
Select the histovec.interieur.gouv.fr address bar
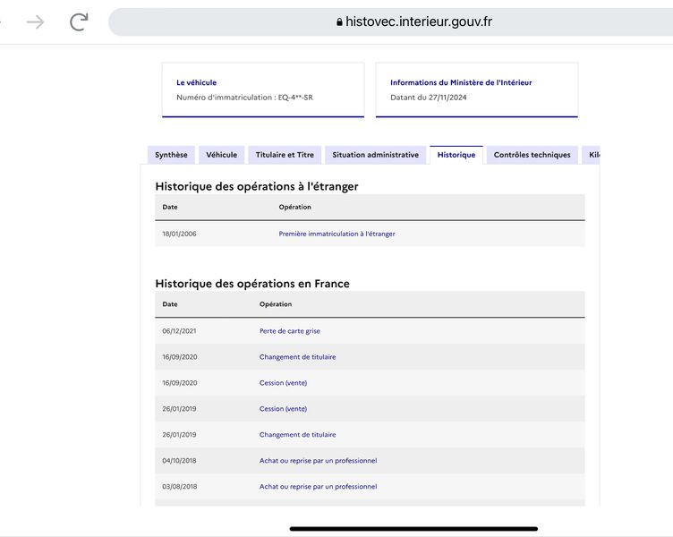(390, 21)
